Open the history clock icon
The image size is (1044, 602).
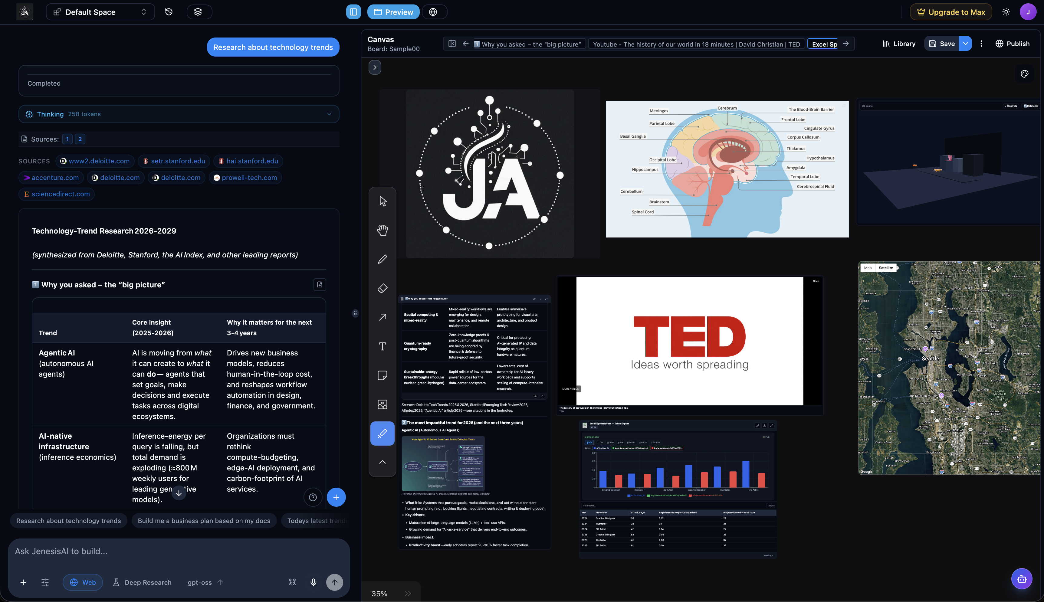coord(169,12)
